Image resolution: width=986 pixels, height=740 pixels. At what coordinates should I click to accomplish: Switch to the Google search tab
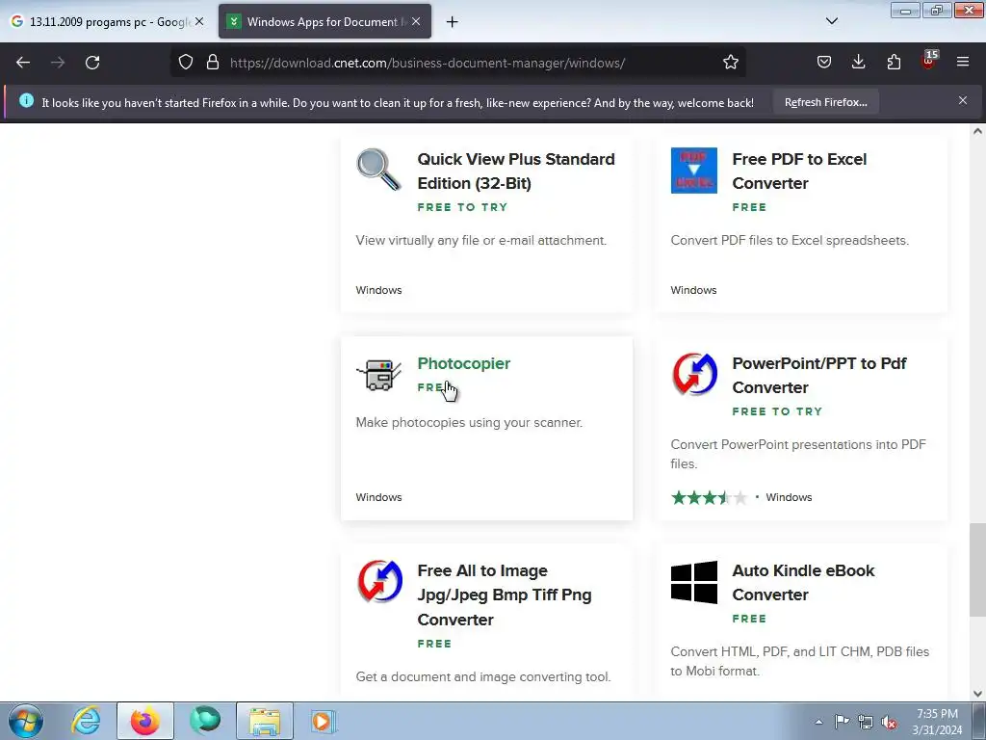coord(107,22)
